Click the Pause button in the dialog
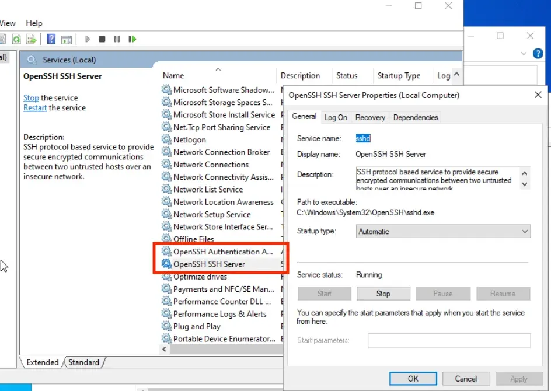The image size is (551, 391). [x=443, y=294]
